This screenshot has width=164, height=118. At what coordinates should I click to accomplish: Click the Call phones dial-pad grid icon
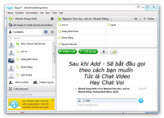click(x=10, y=89)
